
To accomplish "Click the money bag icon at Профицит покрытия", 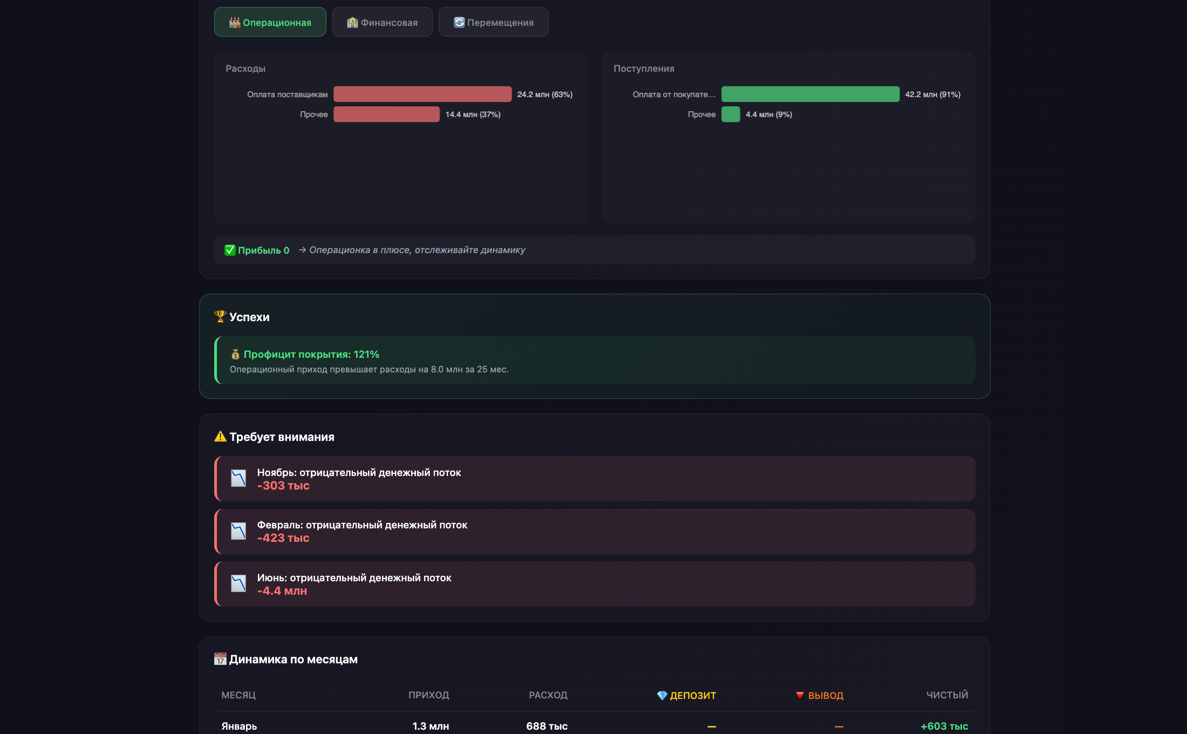I will 235,354.
